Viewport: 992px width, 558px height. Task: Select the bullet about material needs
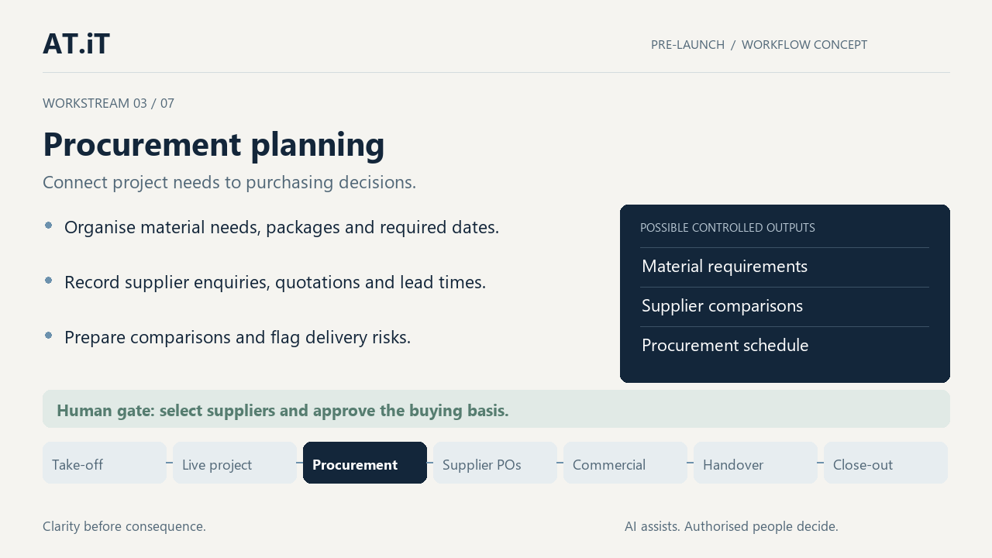point(282,228)
